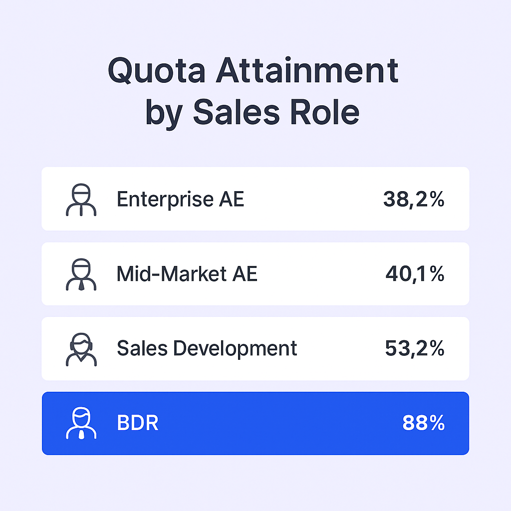This screenshot has width=511, height=511.
Task: Click the white BDR person icon
Action: point(81,424)
